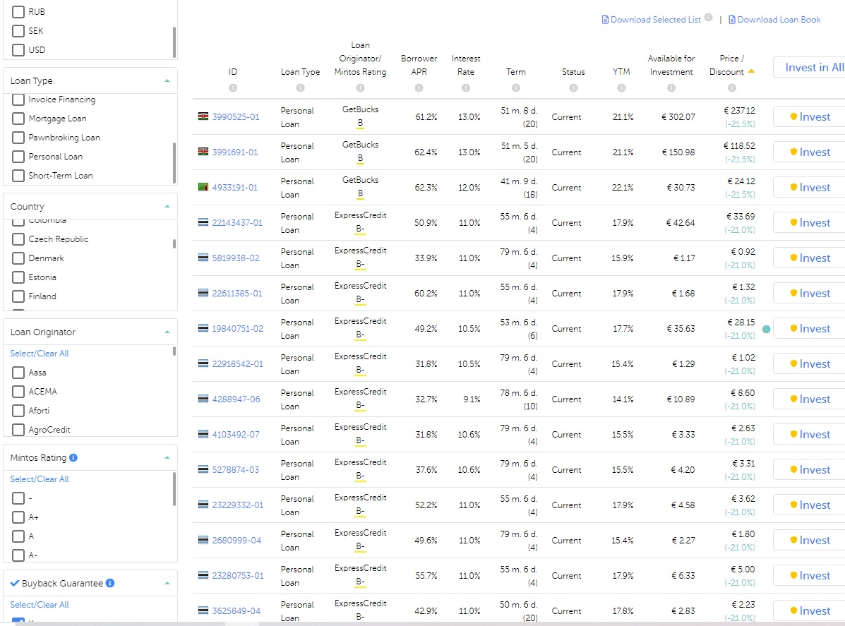Click flag icon for loan 5819938-02
The width and height of the screenshot is (845, 626).
coord(203,258)
